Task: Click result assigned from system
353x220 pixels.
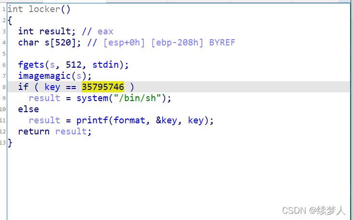Action: point(44,98)
